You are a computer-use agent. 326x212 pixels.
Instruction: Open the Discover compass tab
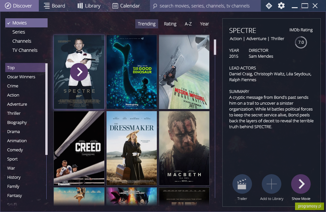(19, 6)
